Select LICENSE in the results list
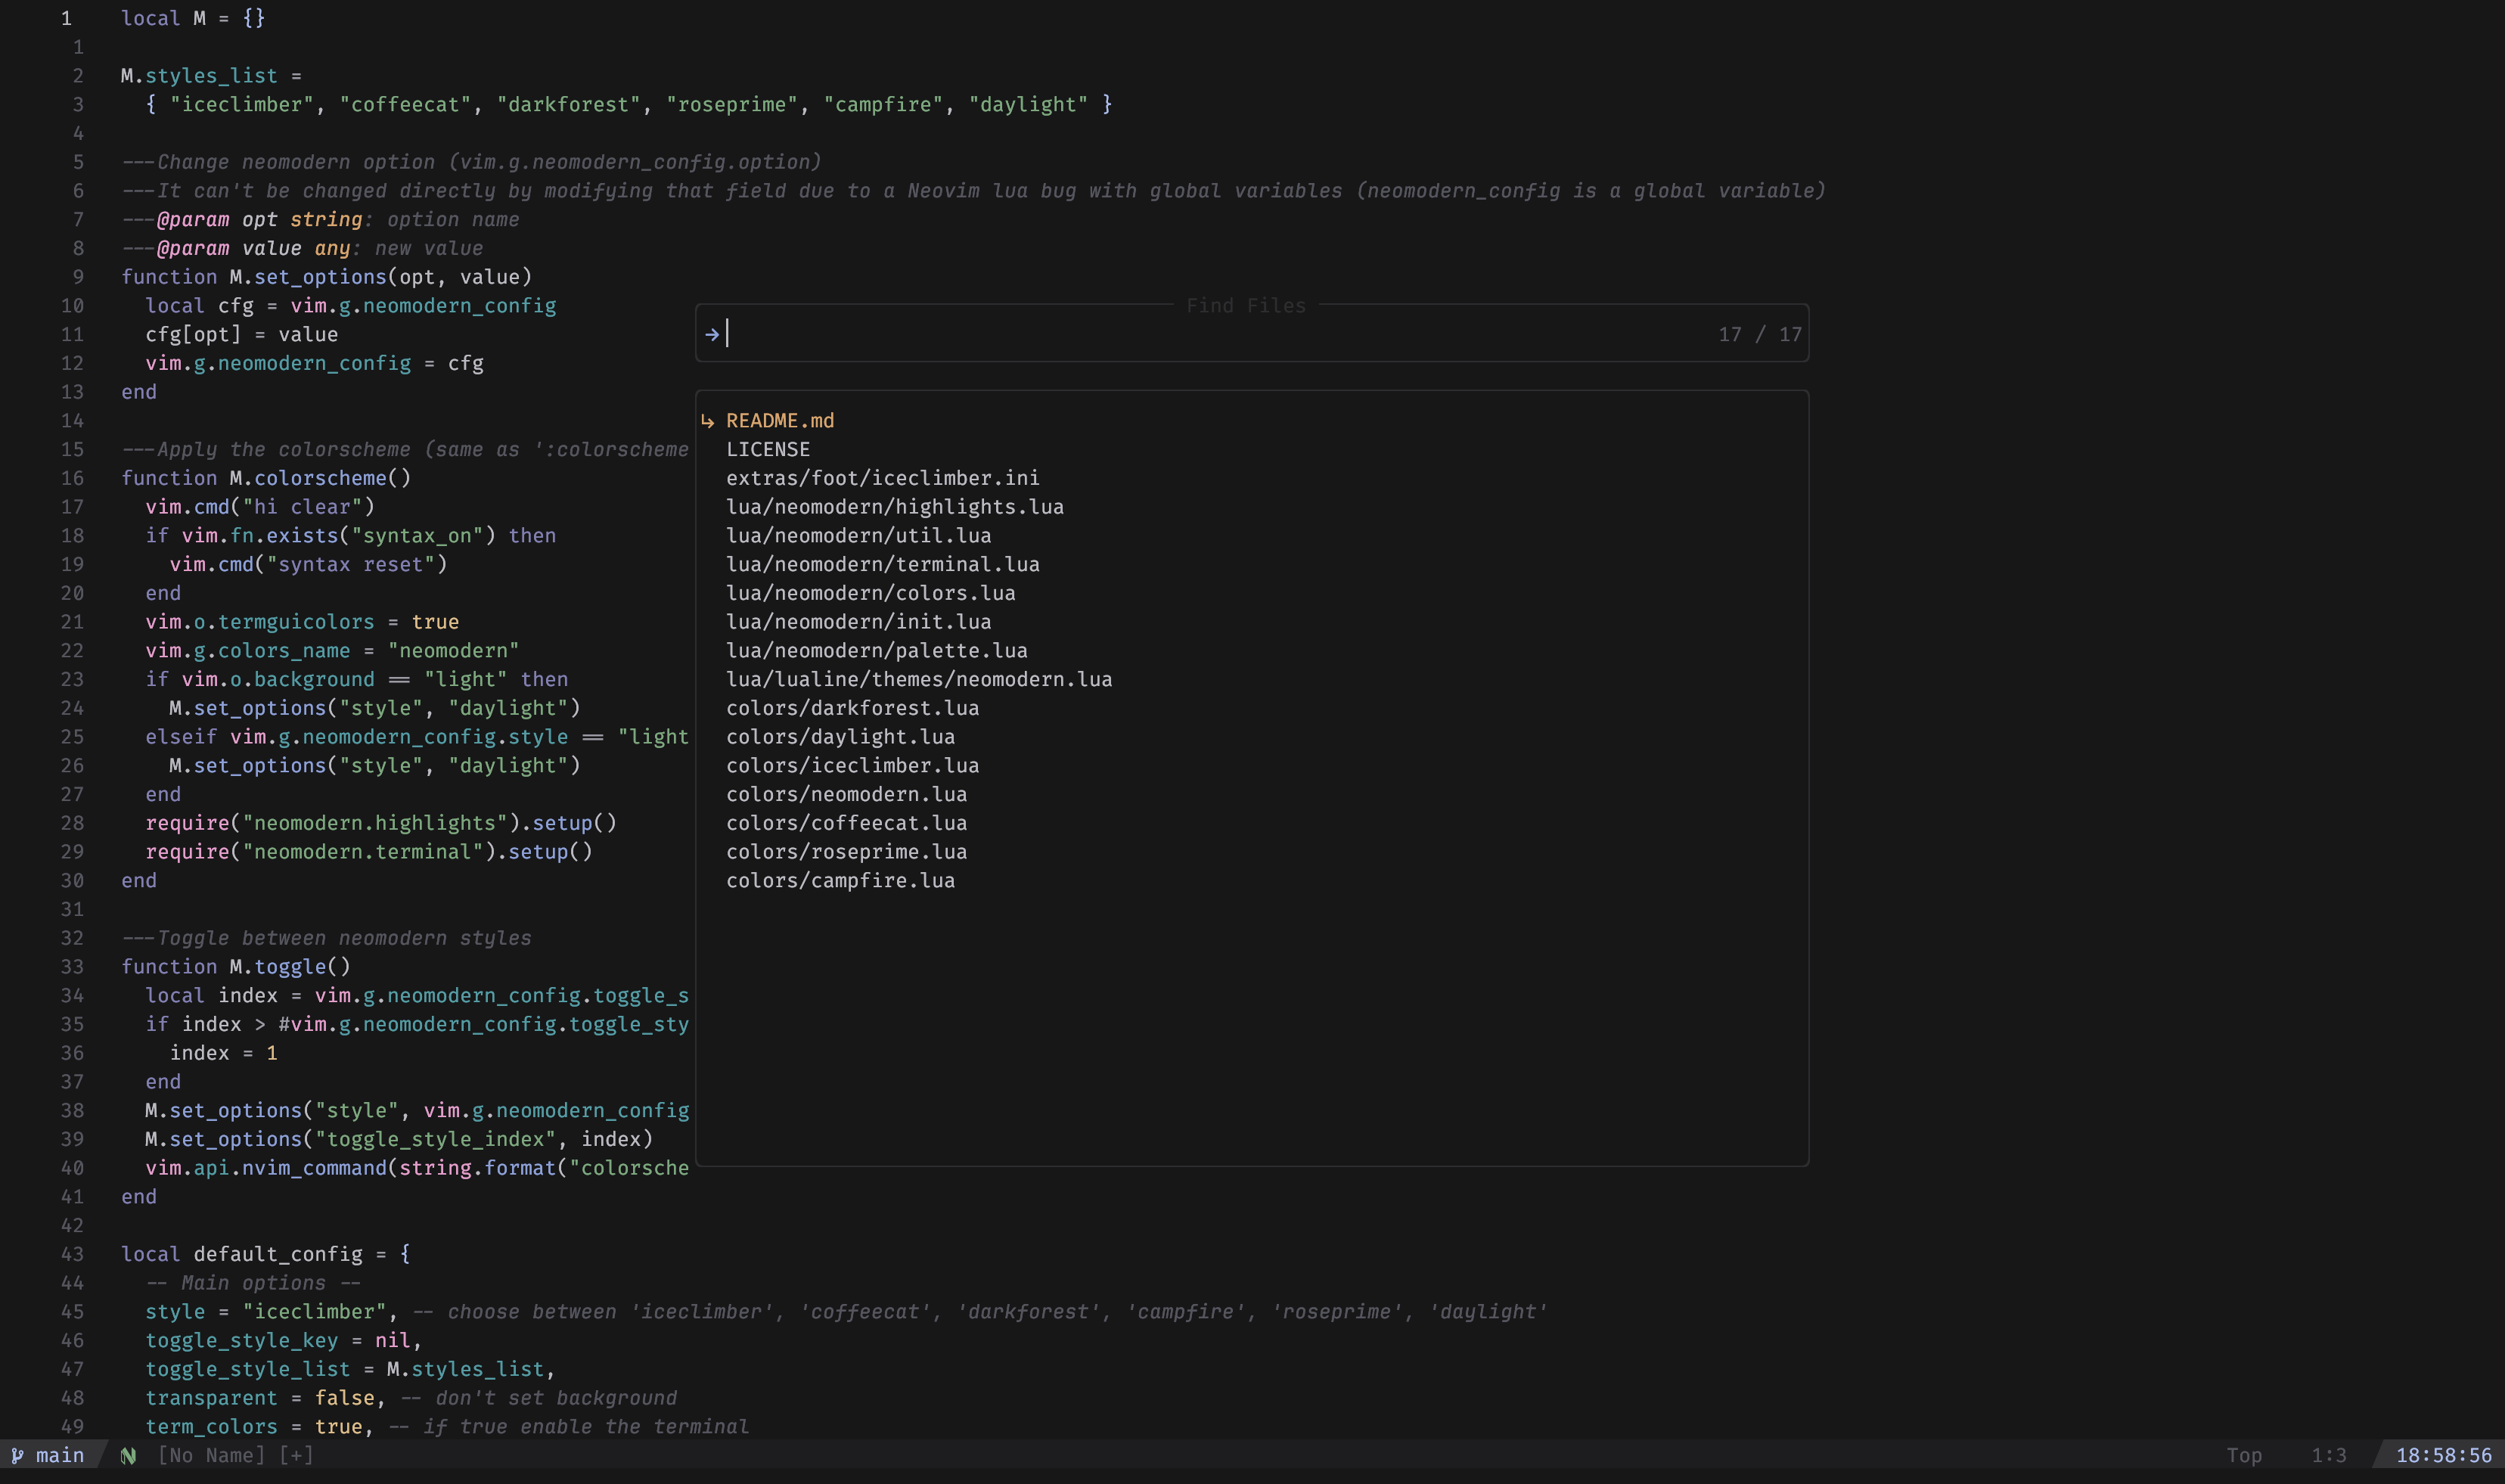 [x=768, y=450]
